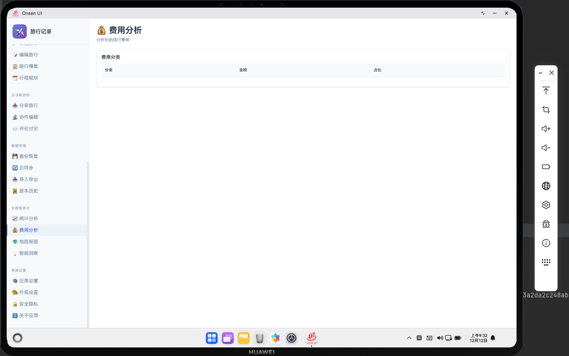
Task: Open 智能洞察 smart insights
Action: click(28, 253)
